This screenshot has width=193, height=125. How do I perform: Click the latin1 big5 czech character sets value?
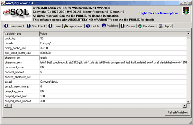tap(113, 63)
